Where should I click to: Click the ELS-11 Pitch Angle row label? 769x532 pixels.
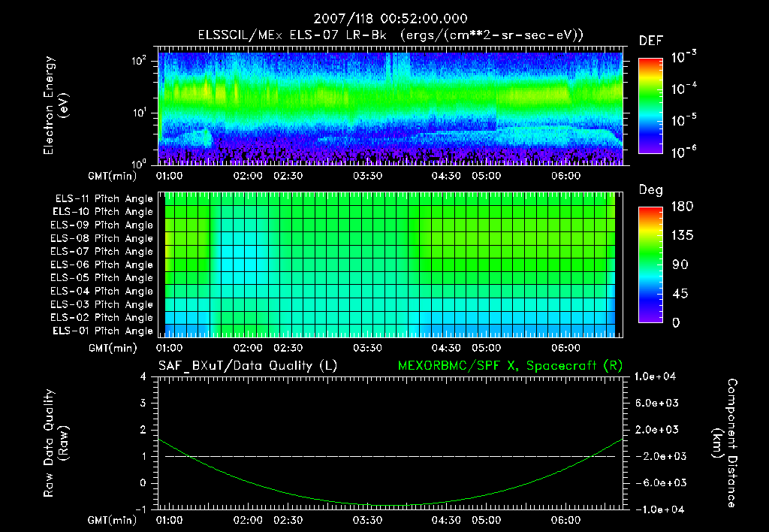tap(104, 199)
